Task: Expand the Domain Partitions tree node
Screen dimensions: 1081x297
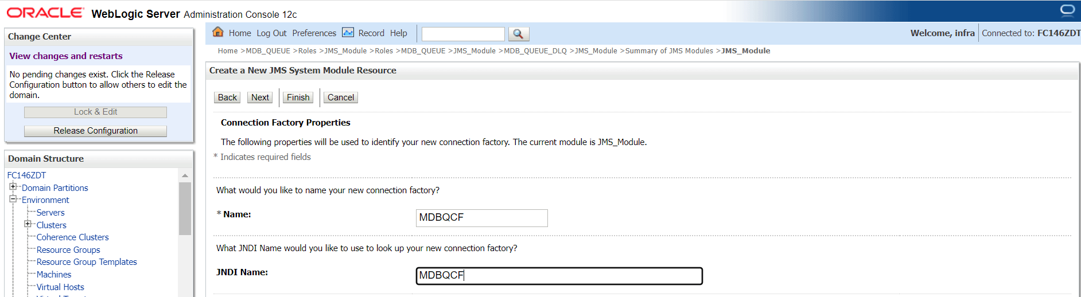Action: pyautogui.click(x=13, y=186)
